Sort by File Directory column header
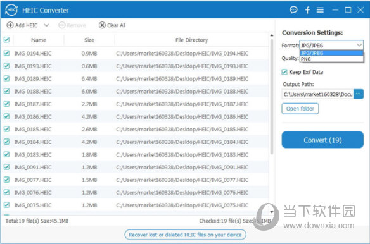This screenshot has width=370, height=244. click(x=191, y=40)
